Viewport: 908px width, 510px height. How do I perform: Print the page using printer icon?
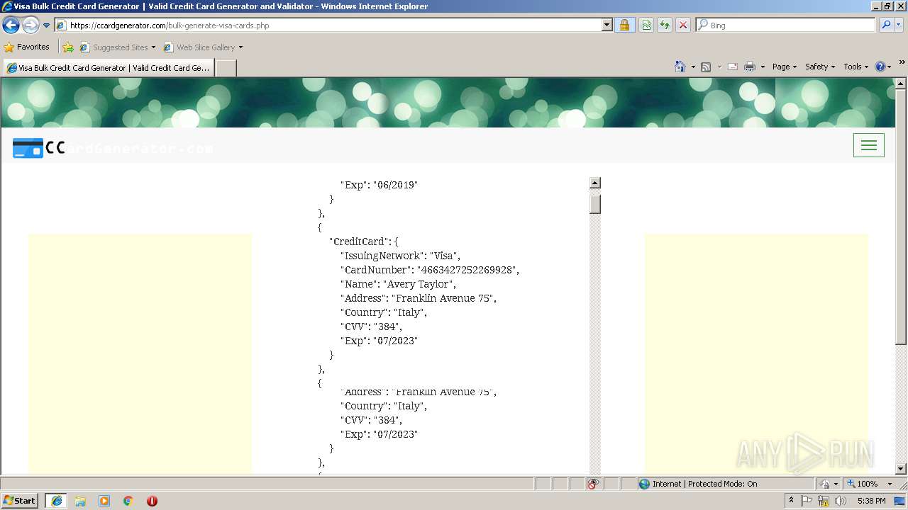[750, 67]
